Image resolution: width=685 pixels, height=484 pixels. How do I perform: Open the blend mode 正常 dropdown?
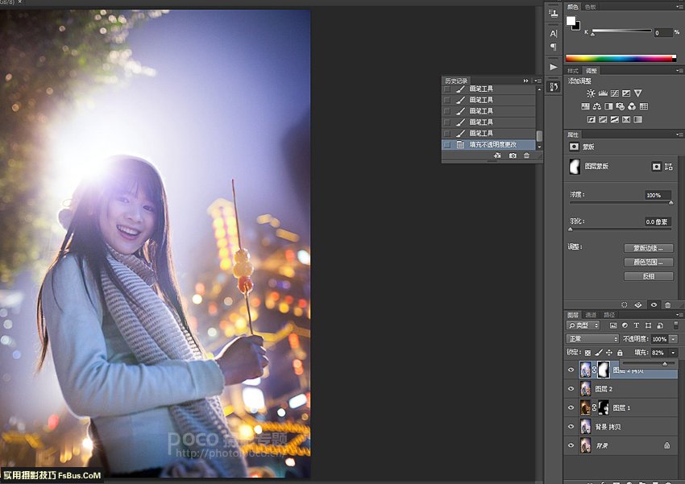click(592, 339)
